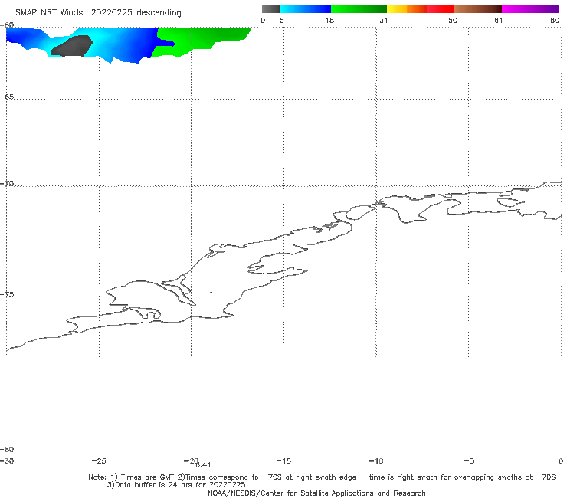Click the magenta-purple segment of the color bar

pos(530,9)
